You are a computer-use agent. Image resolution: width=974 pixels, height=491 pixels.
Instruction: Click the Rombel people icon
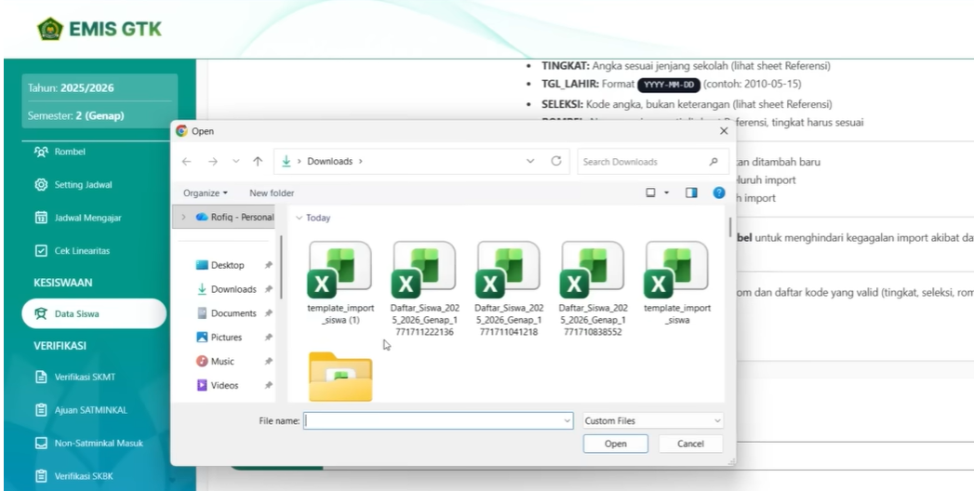[x=41, y=152]
